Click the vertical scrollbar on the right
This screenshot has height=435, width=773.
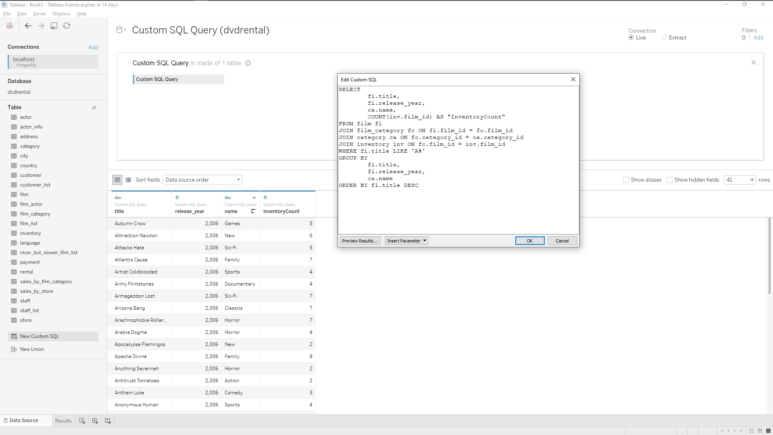[x=769, y=256]
